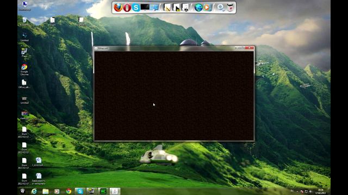Select the Fraps desktop shortcut

coord(24,53)
